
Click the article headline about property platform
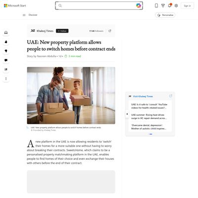[71, 46]
